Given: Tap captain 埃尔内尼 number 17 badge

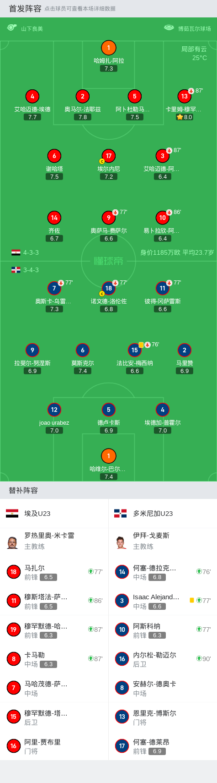Looking at the screenshot, I should [x=108, y=156].
